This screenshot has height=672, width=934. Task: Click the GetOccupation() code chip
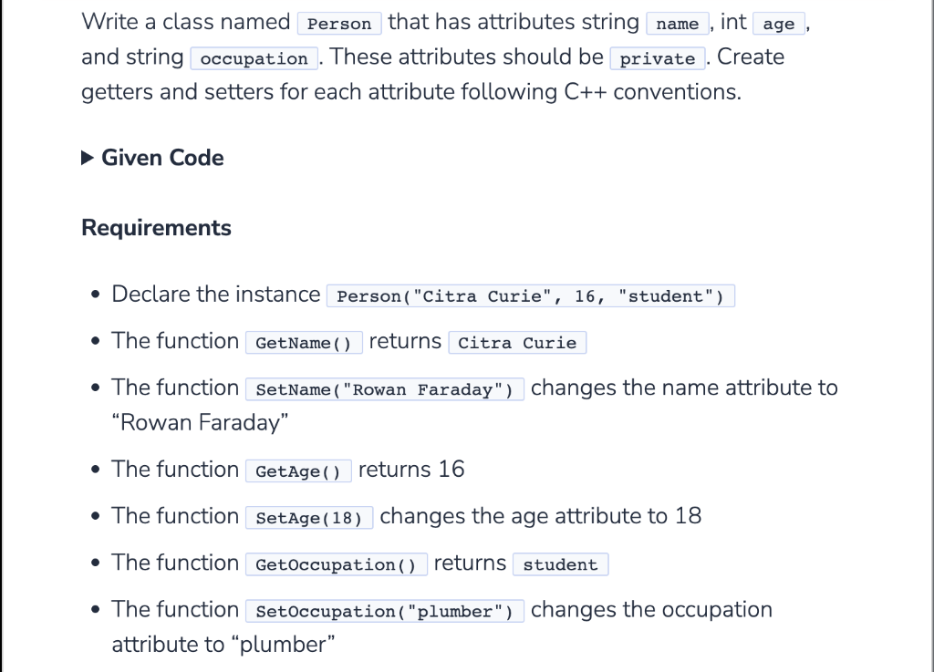[x=336, y=563]
